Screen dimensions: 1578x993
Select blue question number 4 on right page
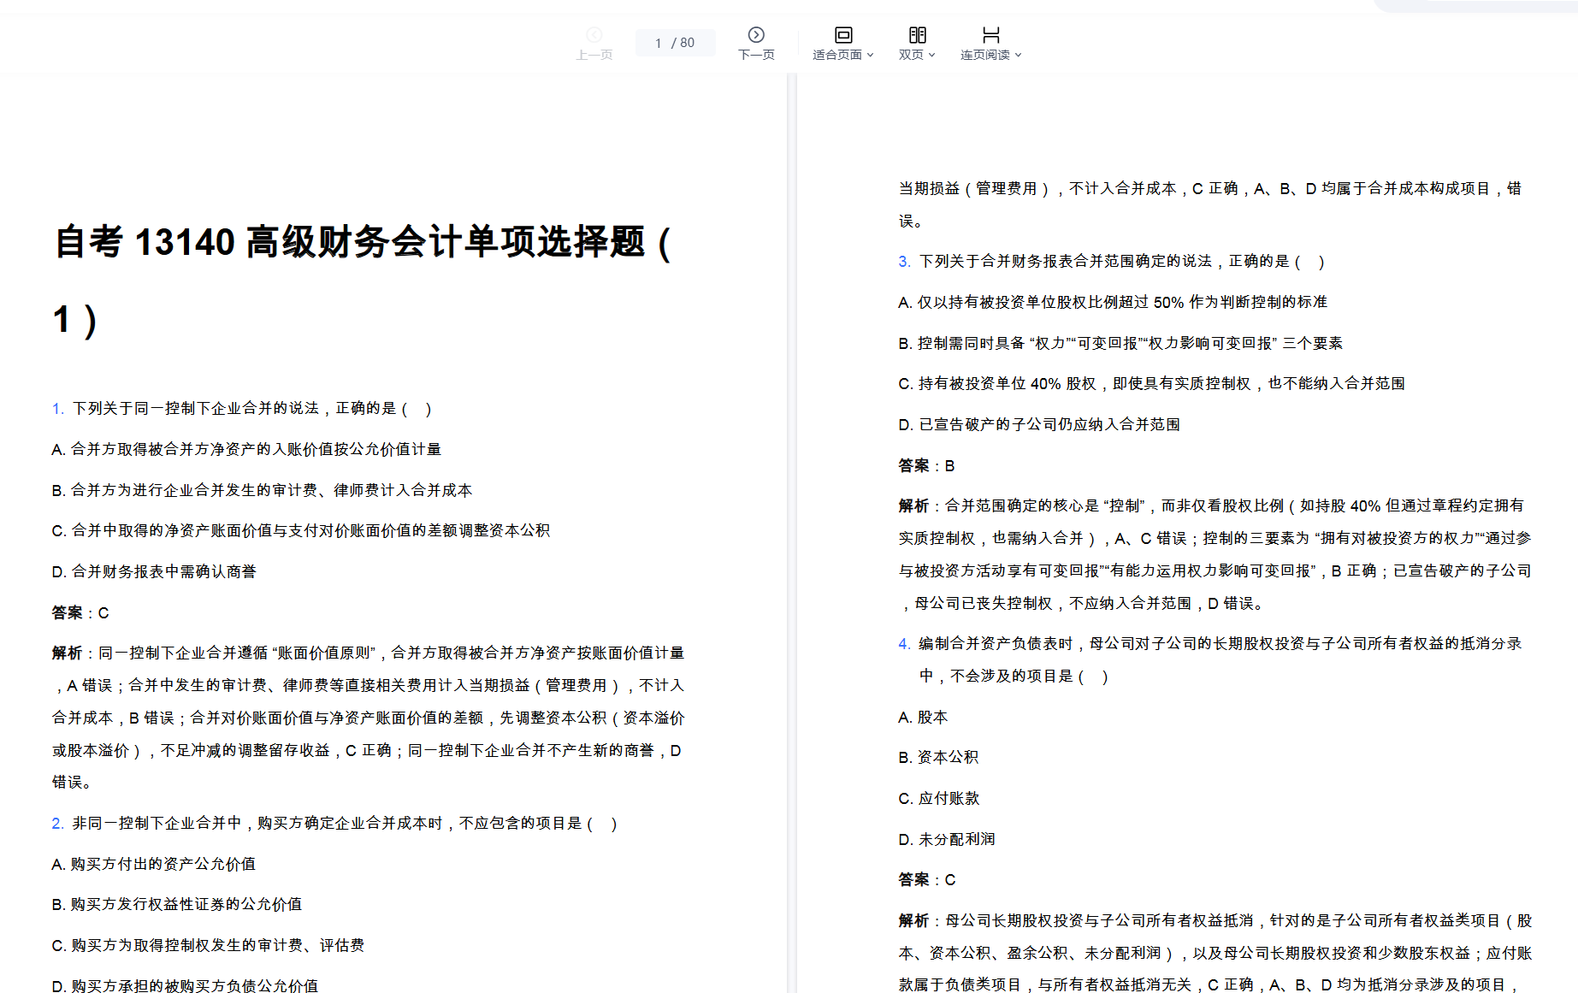(x=904, y=644)
